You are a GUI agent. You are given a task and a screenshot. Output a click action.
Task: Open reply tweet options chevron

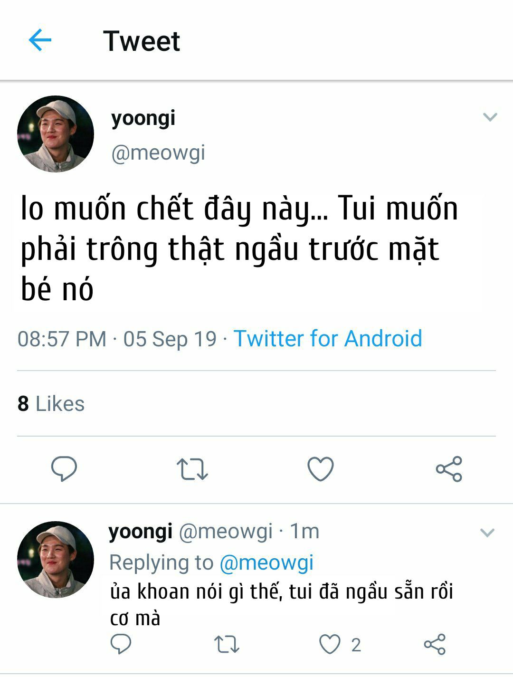pyautogui.click(x=487, y=533)
